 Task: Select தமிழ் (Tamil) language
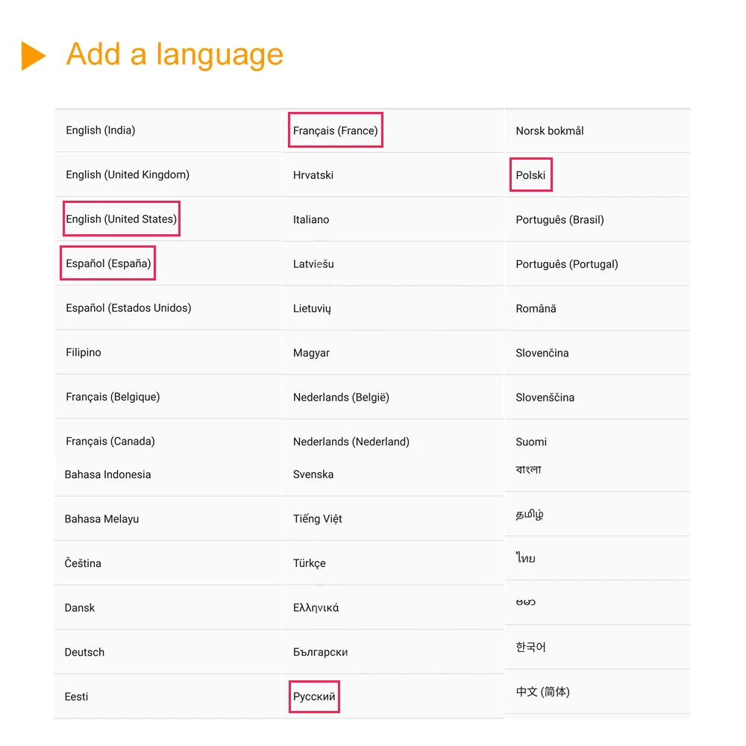(530, 514)
